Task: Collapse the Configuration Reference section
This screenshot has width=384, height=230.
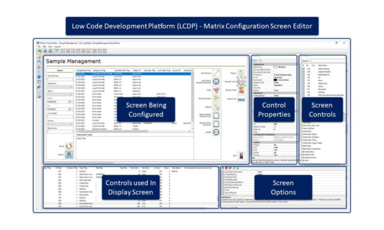Action: coord(274,134)
